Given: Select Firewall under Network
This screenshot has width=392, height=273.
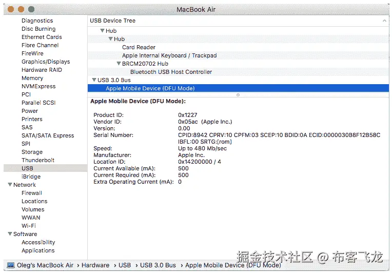Looking at the screenshot, I should (32, 193).
